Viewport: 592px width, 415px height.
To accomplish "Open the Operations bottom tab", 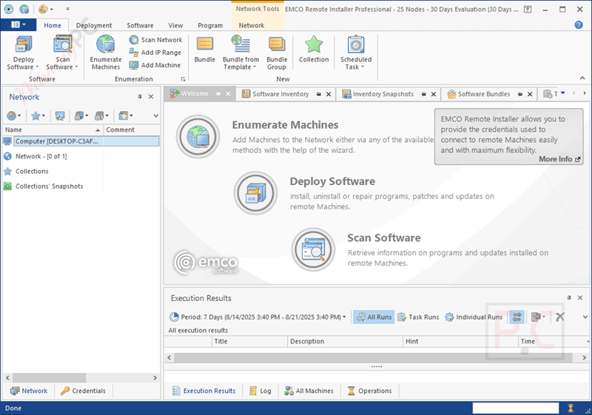I will click(x=369, y=391).
